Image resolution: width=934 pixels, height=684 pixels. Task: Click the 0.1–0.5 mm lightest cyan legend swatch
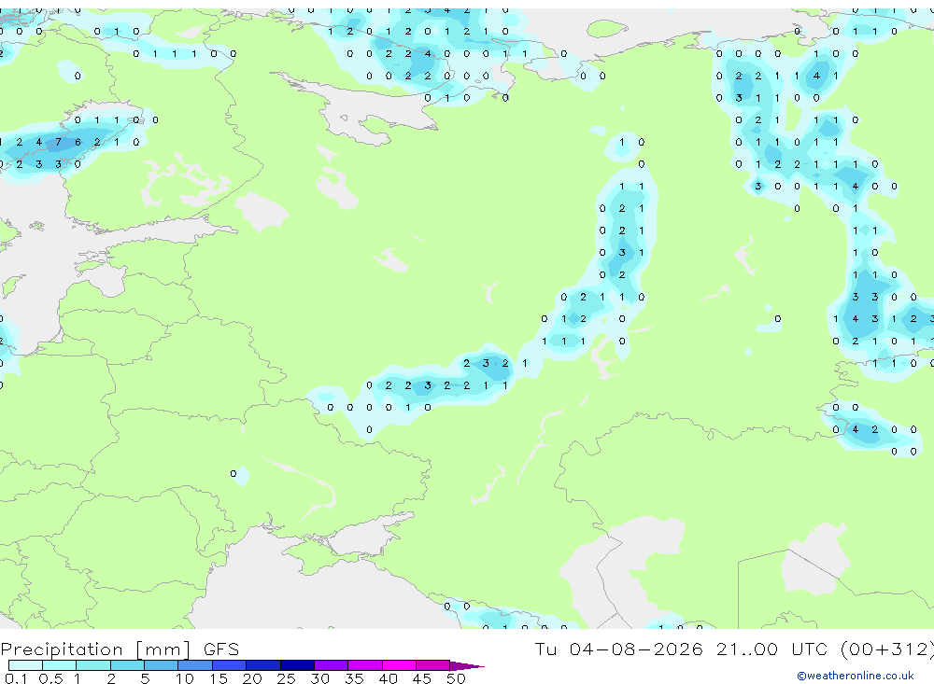tap(25, 665)
